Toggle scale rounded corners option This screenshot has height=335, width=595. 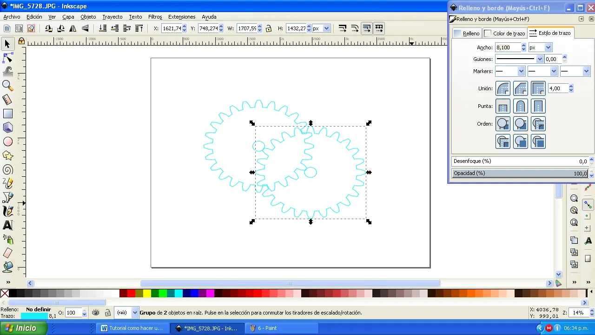pos(355,28)
